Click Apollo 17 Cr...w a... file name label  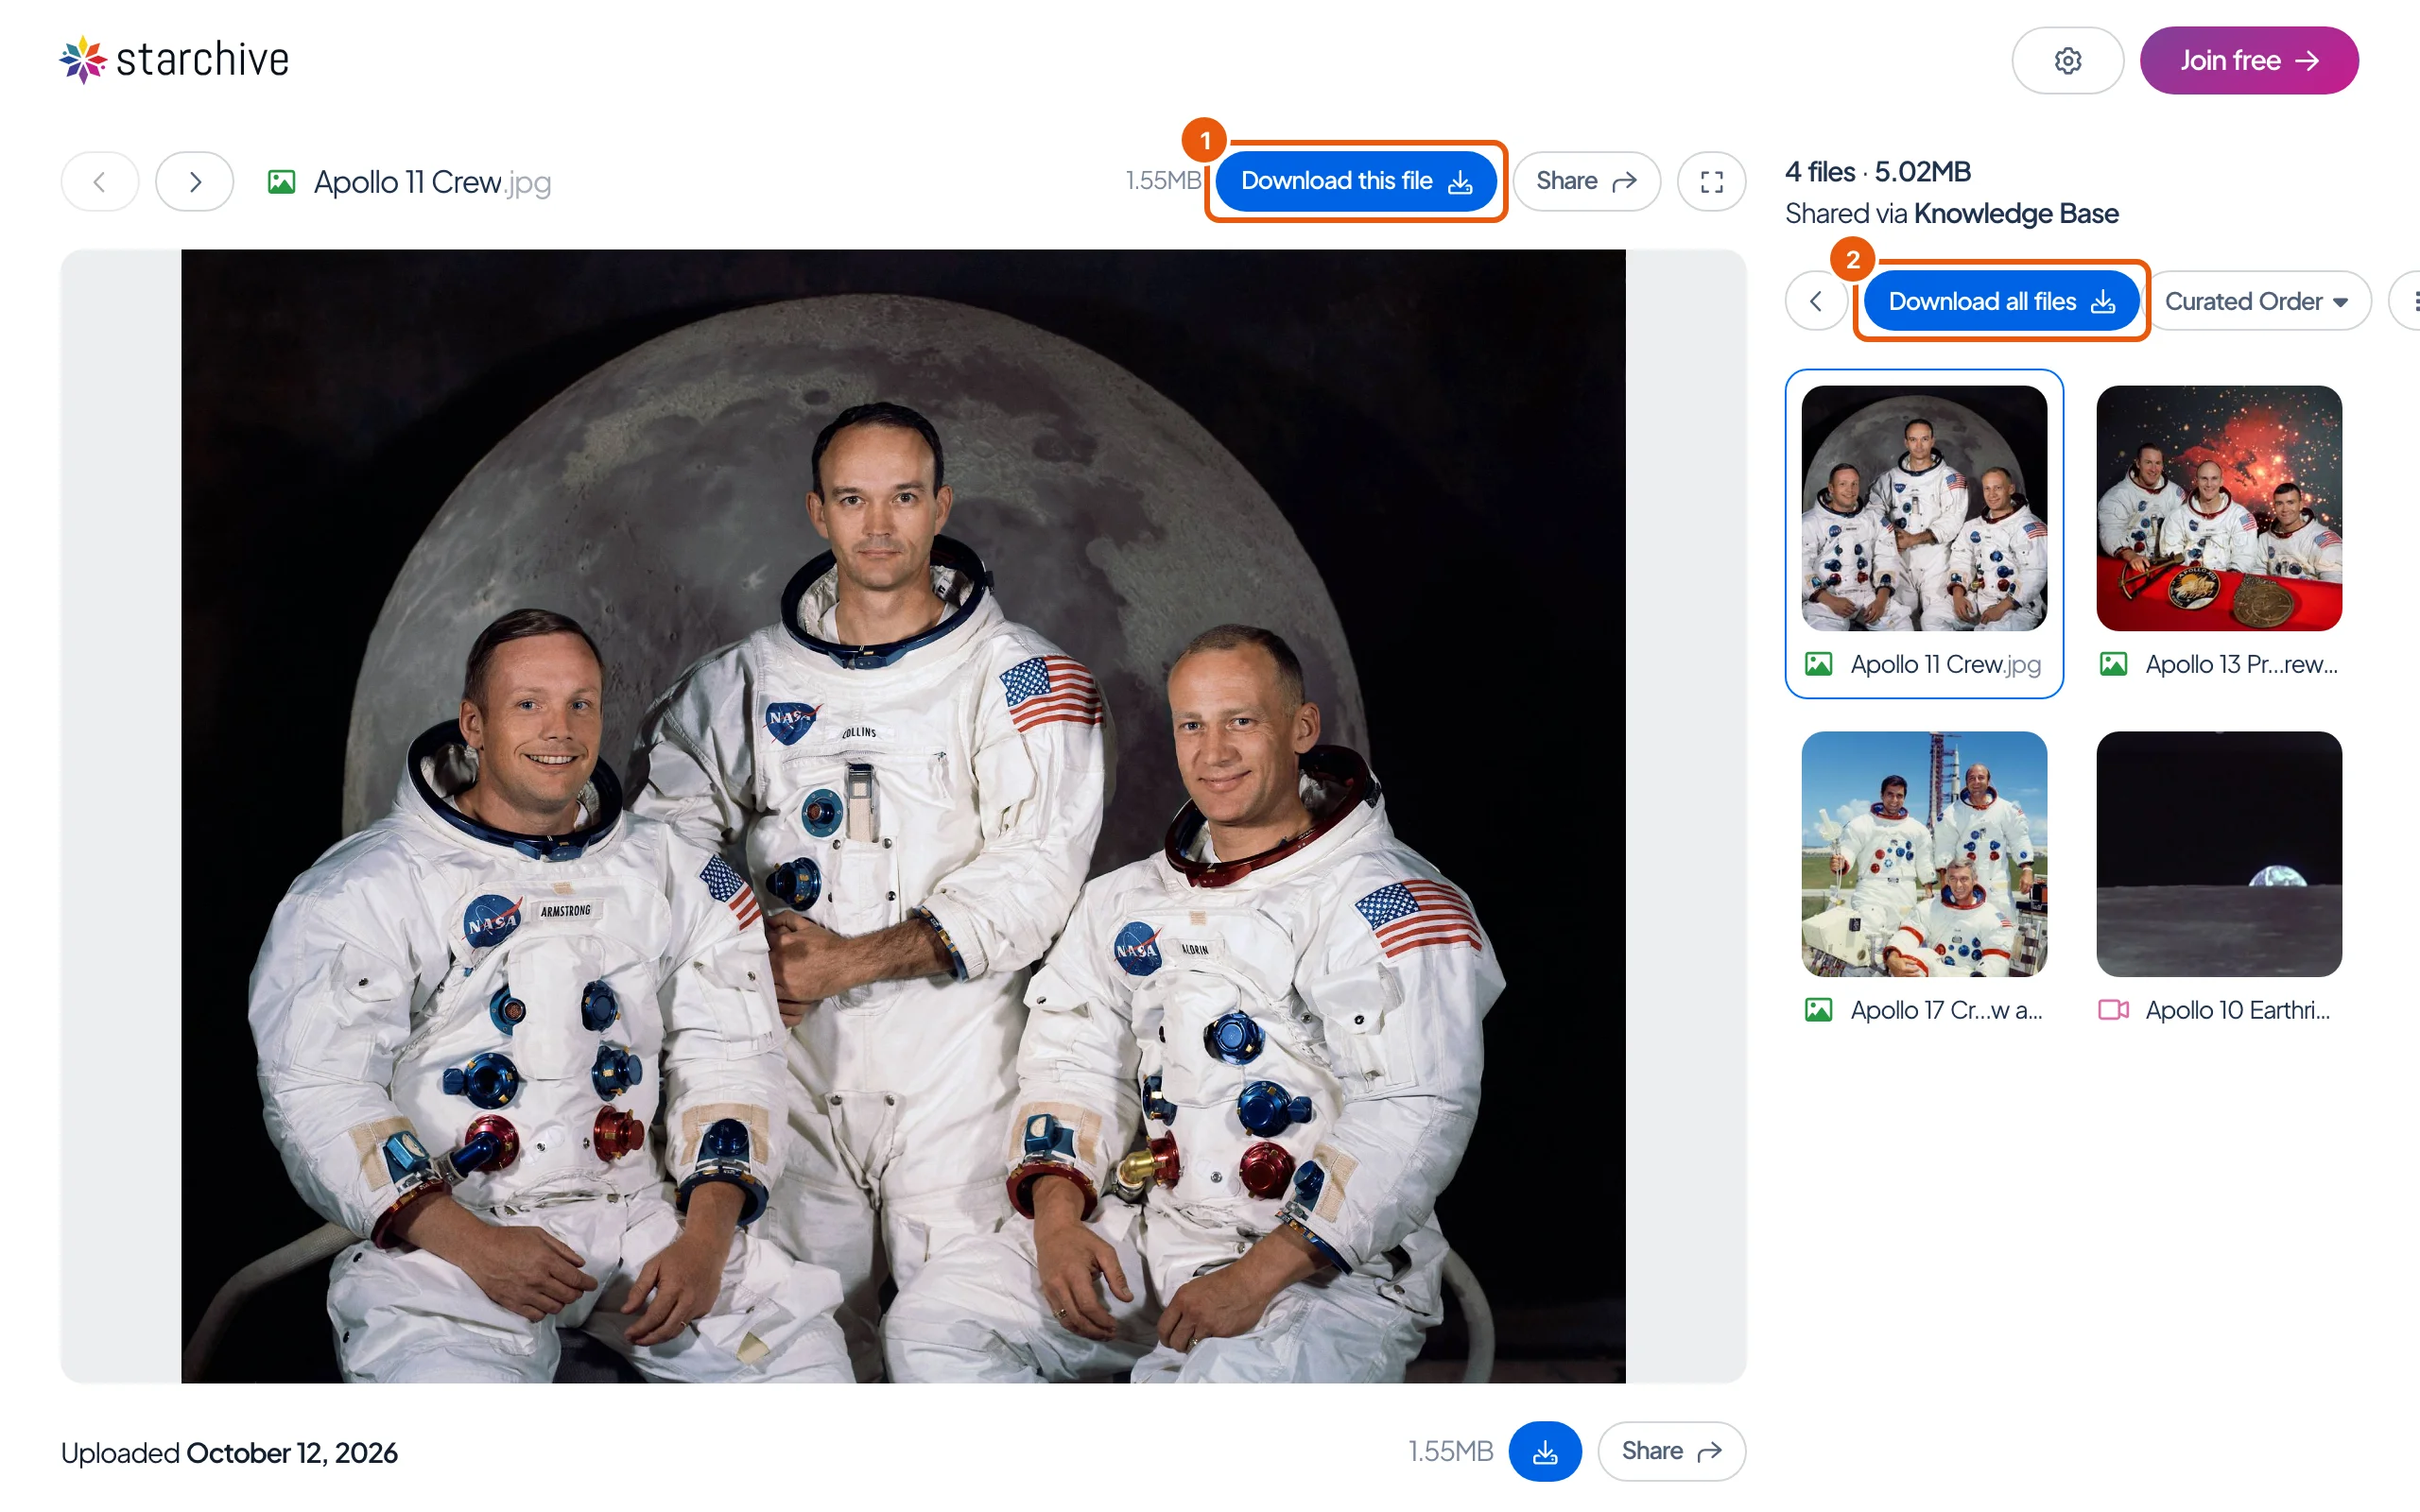point(1946,1010)
